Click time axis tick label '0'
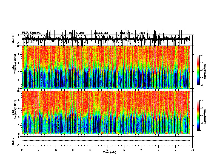 click(22, 150)
